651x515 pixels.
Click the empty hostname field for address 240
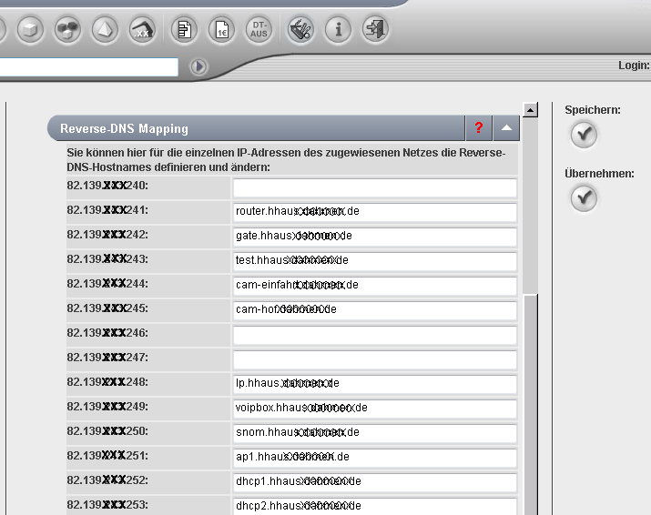374,188
